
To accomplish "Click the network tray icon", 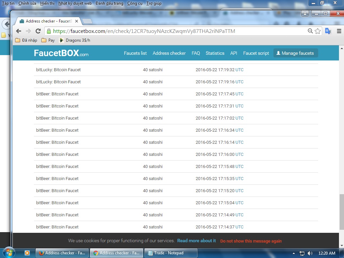I will [x=302, y=253].
